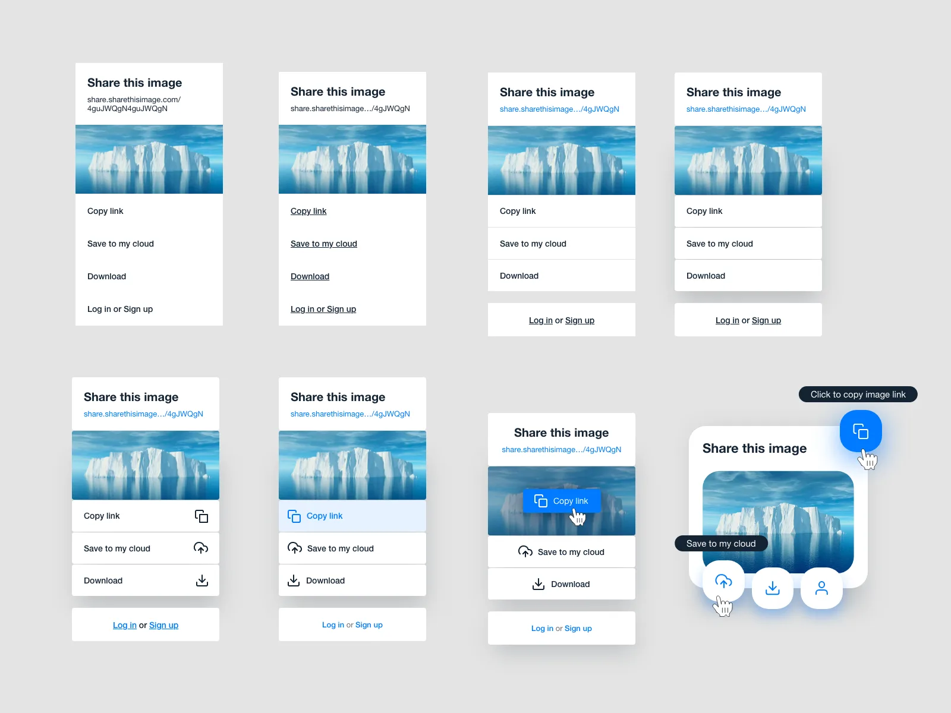Click the Log in link
The image size is (951, 713).
tap(540, 320)
